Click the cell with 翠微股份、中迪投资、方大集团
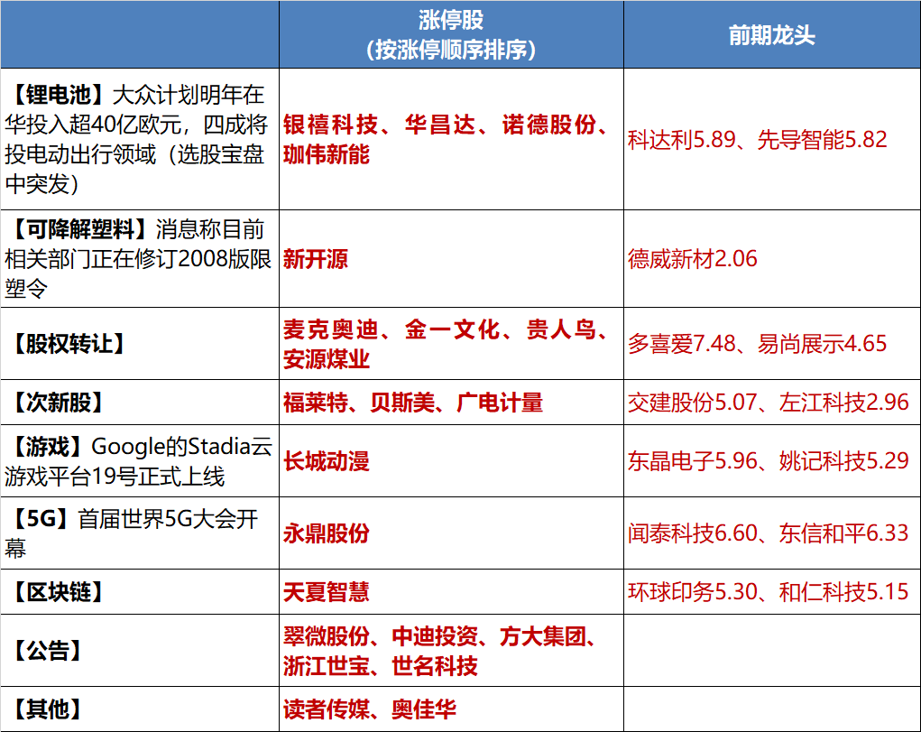This screenshot has width=921, height=732. [x=451, y=651]
